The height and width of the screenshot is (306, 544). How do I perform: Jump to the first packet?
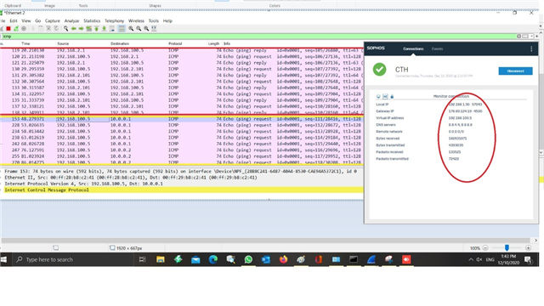click(96, 29)
